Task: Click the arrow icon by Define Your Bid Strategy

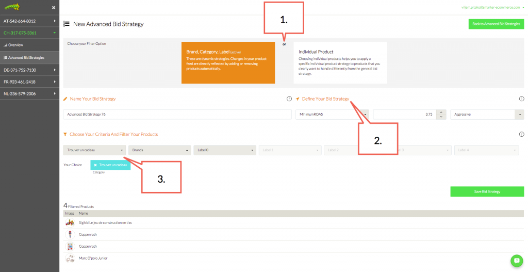Action: click(x=298, y=99)
